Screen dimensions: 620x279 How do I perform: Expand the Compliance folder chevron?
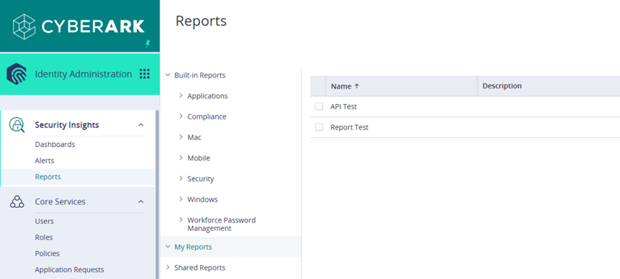click(x=181, y=116)
